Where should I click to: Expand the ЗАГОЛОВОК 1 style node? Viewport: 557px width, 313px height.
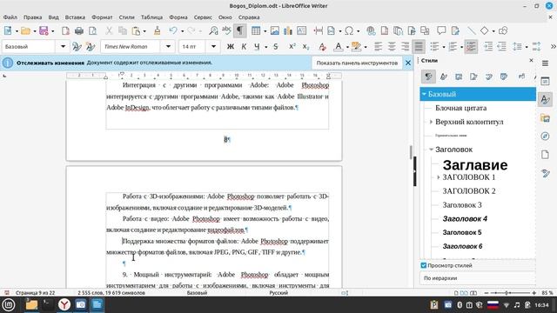tap(438, 177)
